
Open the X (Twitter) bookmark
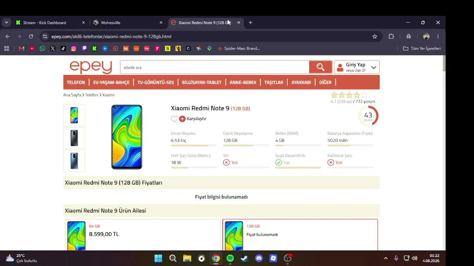pyautogui.click(x=53, y=48)
